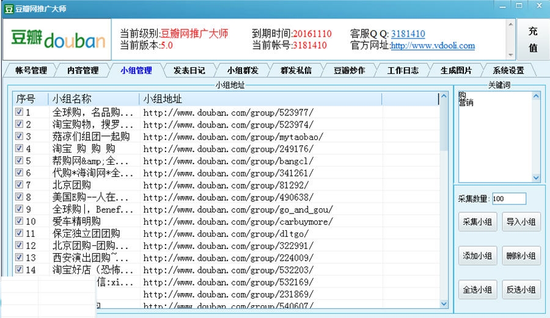The image size is (550, 318).
Task: Select group name 全球购|, Benef...
Action: (93, 209)
